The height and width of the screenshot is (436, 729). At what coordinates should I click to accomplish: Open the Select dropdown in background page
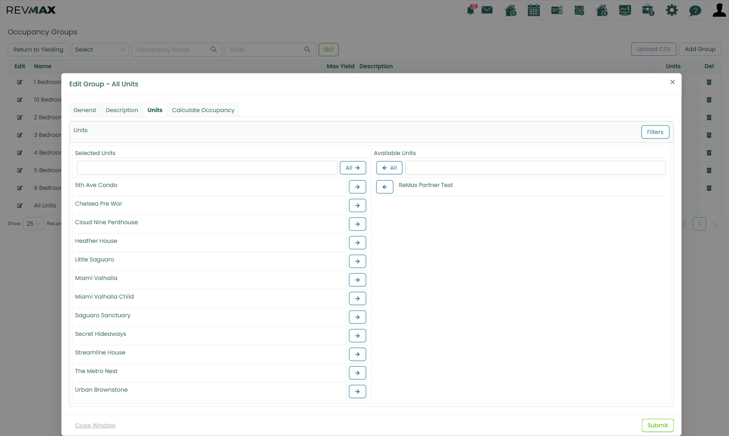(x=100, y=50)
